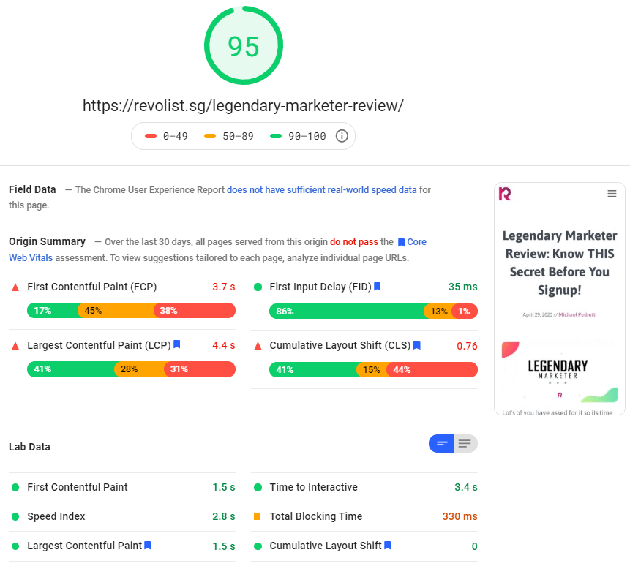This screenshot has width=630, height=566.
Task: Click bookmark icon next to LCP origin metric
Action: coord(177,344)
